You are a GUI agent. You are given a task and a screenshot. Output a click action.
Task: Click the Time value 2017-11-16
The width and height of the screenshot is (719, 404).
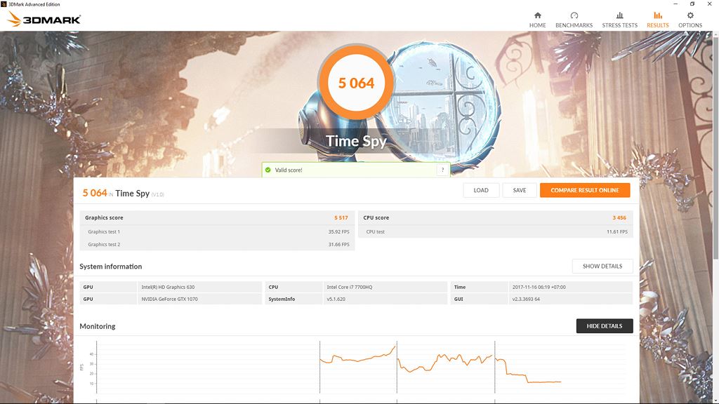pos(539,287)
